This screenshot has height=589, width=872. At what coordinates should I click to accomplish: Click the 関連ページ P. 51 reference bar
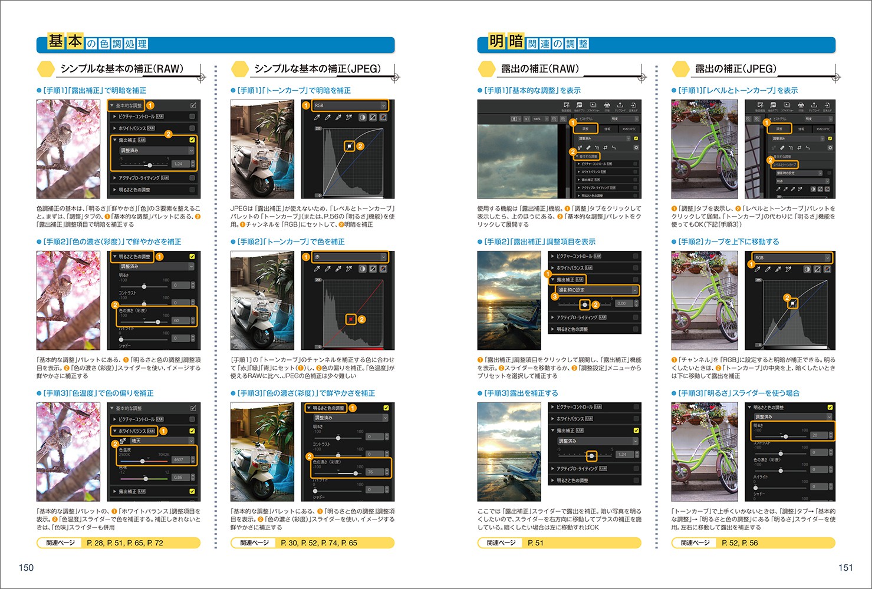[x=559, y=543]
